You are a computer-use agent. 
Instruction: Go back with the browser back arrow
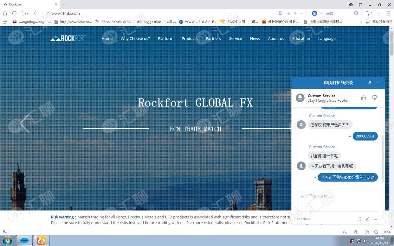point(35,13)
